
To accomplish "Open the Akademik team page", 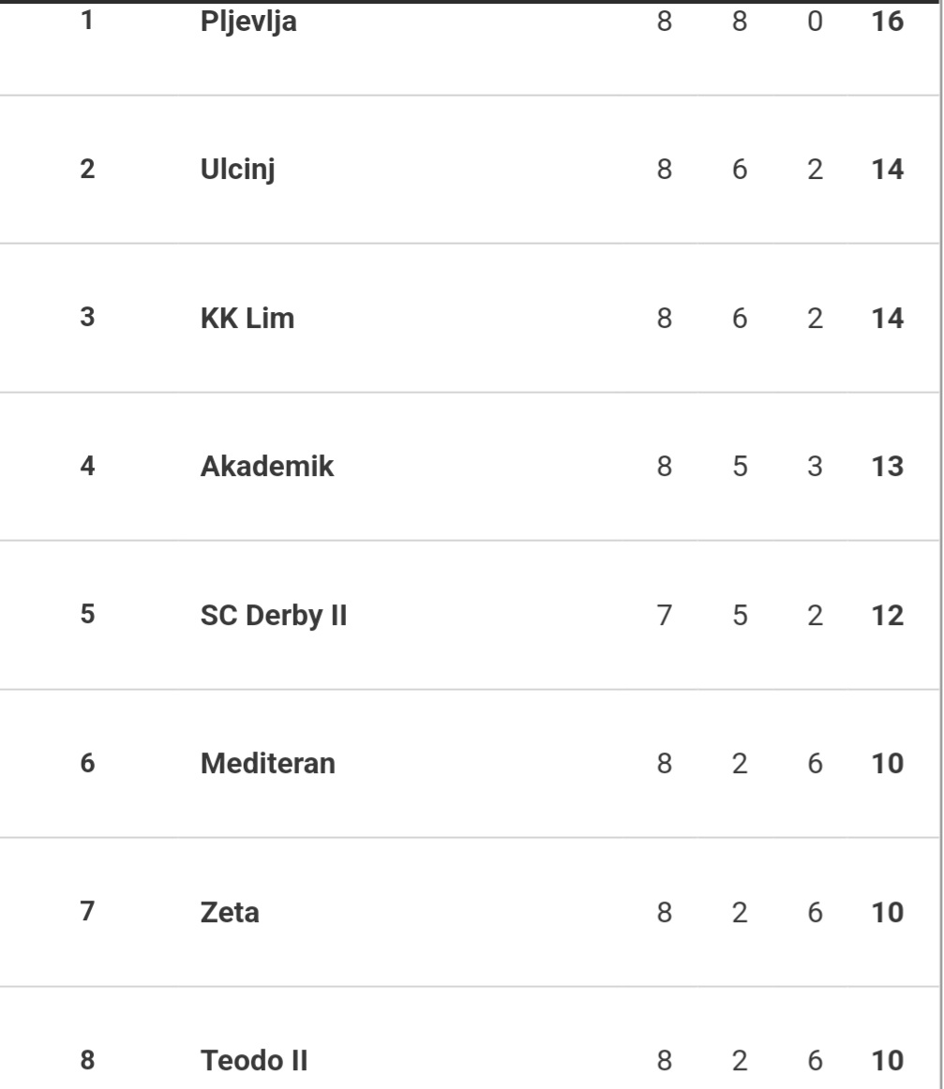I will (267, 466).
